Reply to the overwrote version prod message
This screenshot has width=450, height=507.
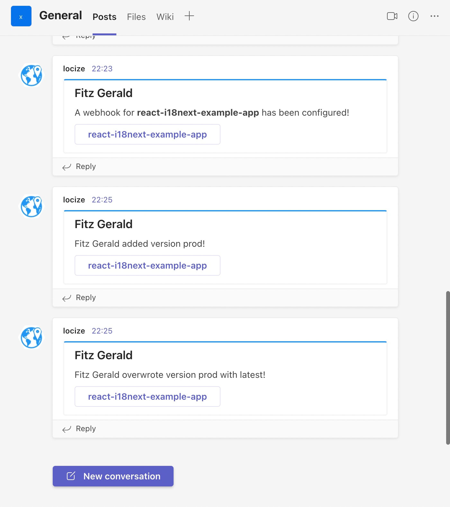tap(80, 429)
